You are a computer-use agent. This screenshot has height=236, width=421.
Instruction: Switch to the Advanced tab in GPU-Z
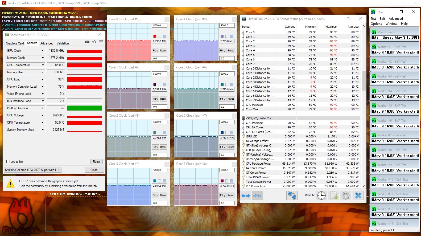(47, 43)
